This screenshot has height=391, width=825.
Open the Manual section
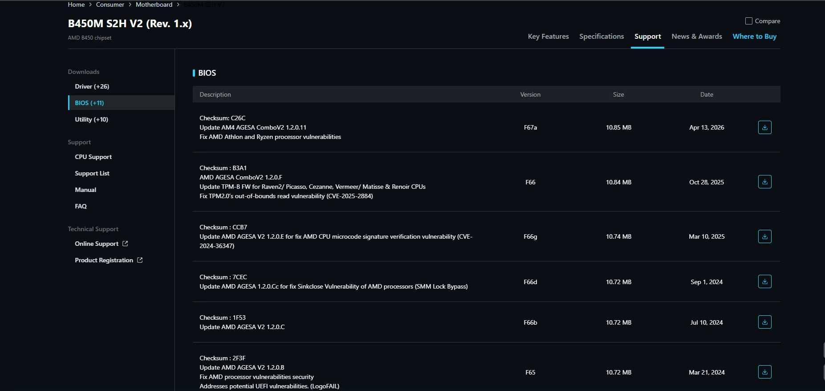coord(85,190)
